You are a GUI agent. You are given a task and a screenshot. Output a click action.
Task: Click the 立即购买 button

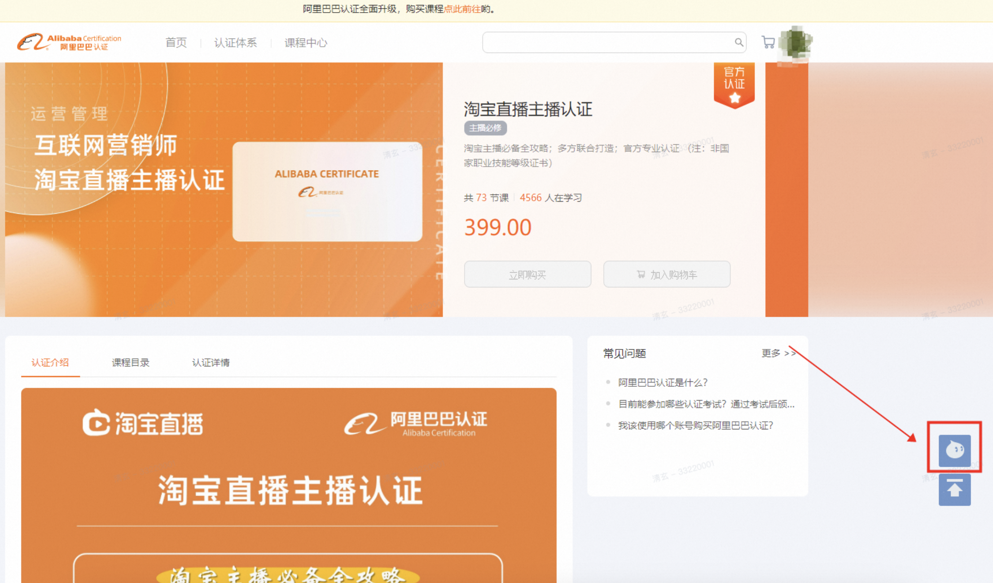527,274
